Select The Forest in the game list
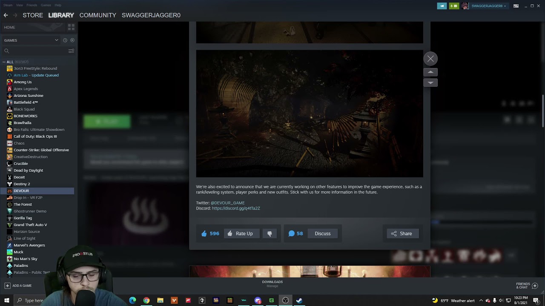Screen dimensions: 545x306 23,204
